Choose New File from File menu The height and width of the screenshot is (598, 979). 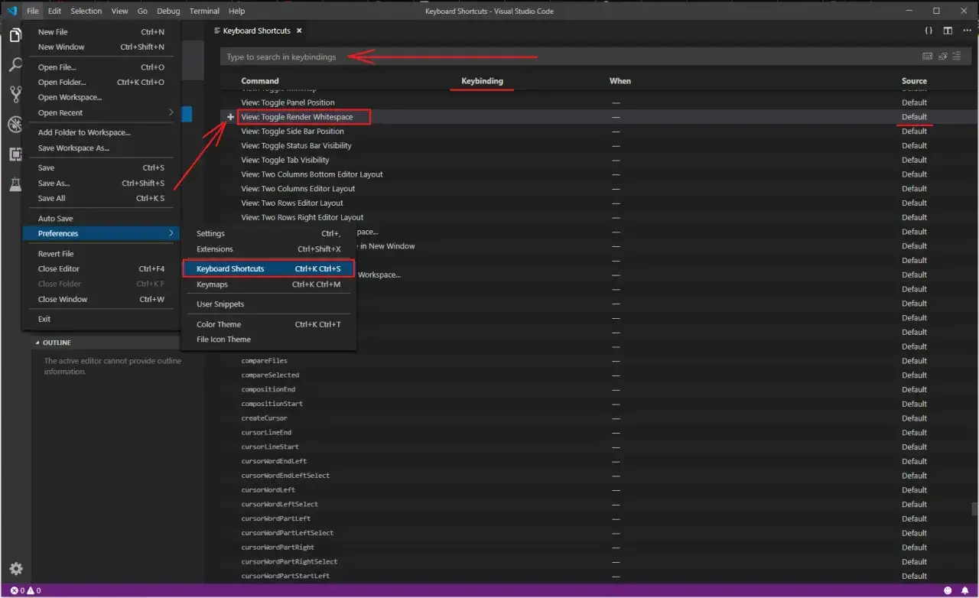pos(101,32)
